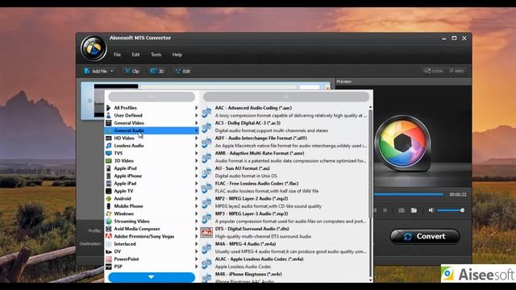516x290 pixels.
Task: Open the Edit menu
Action: [135, 55]
